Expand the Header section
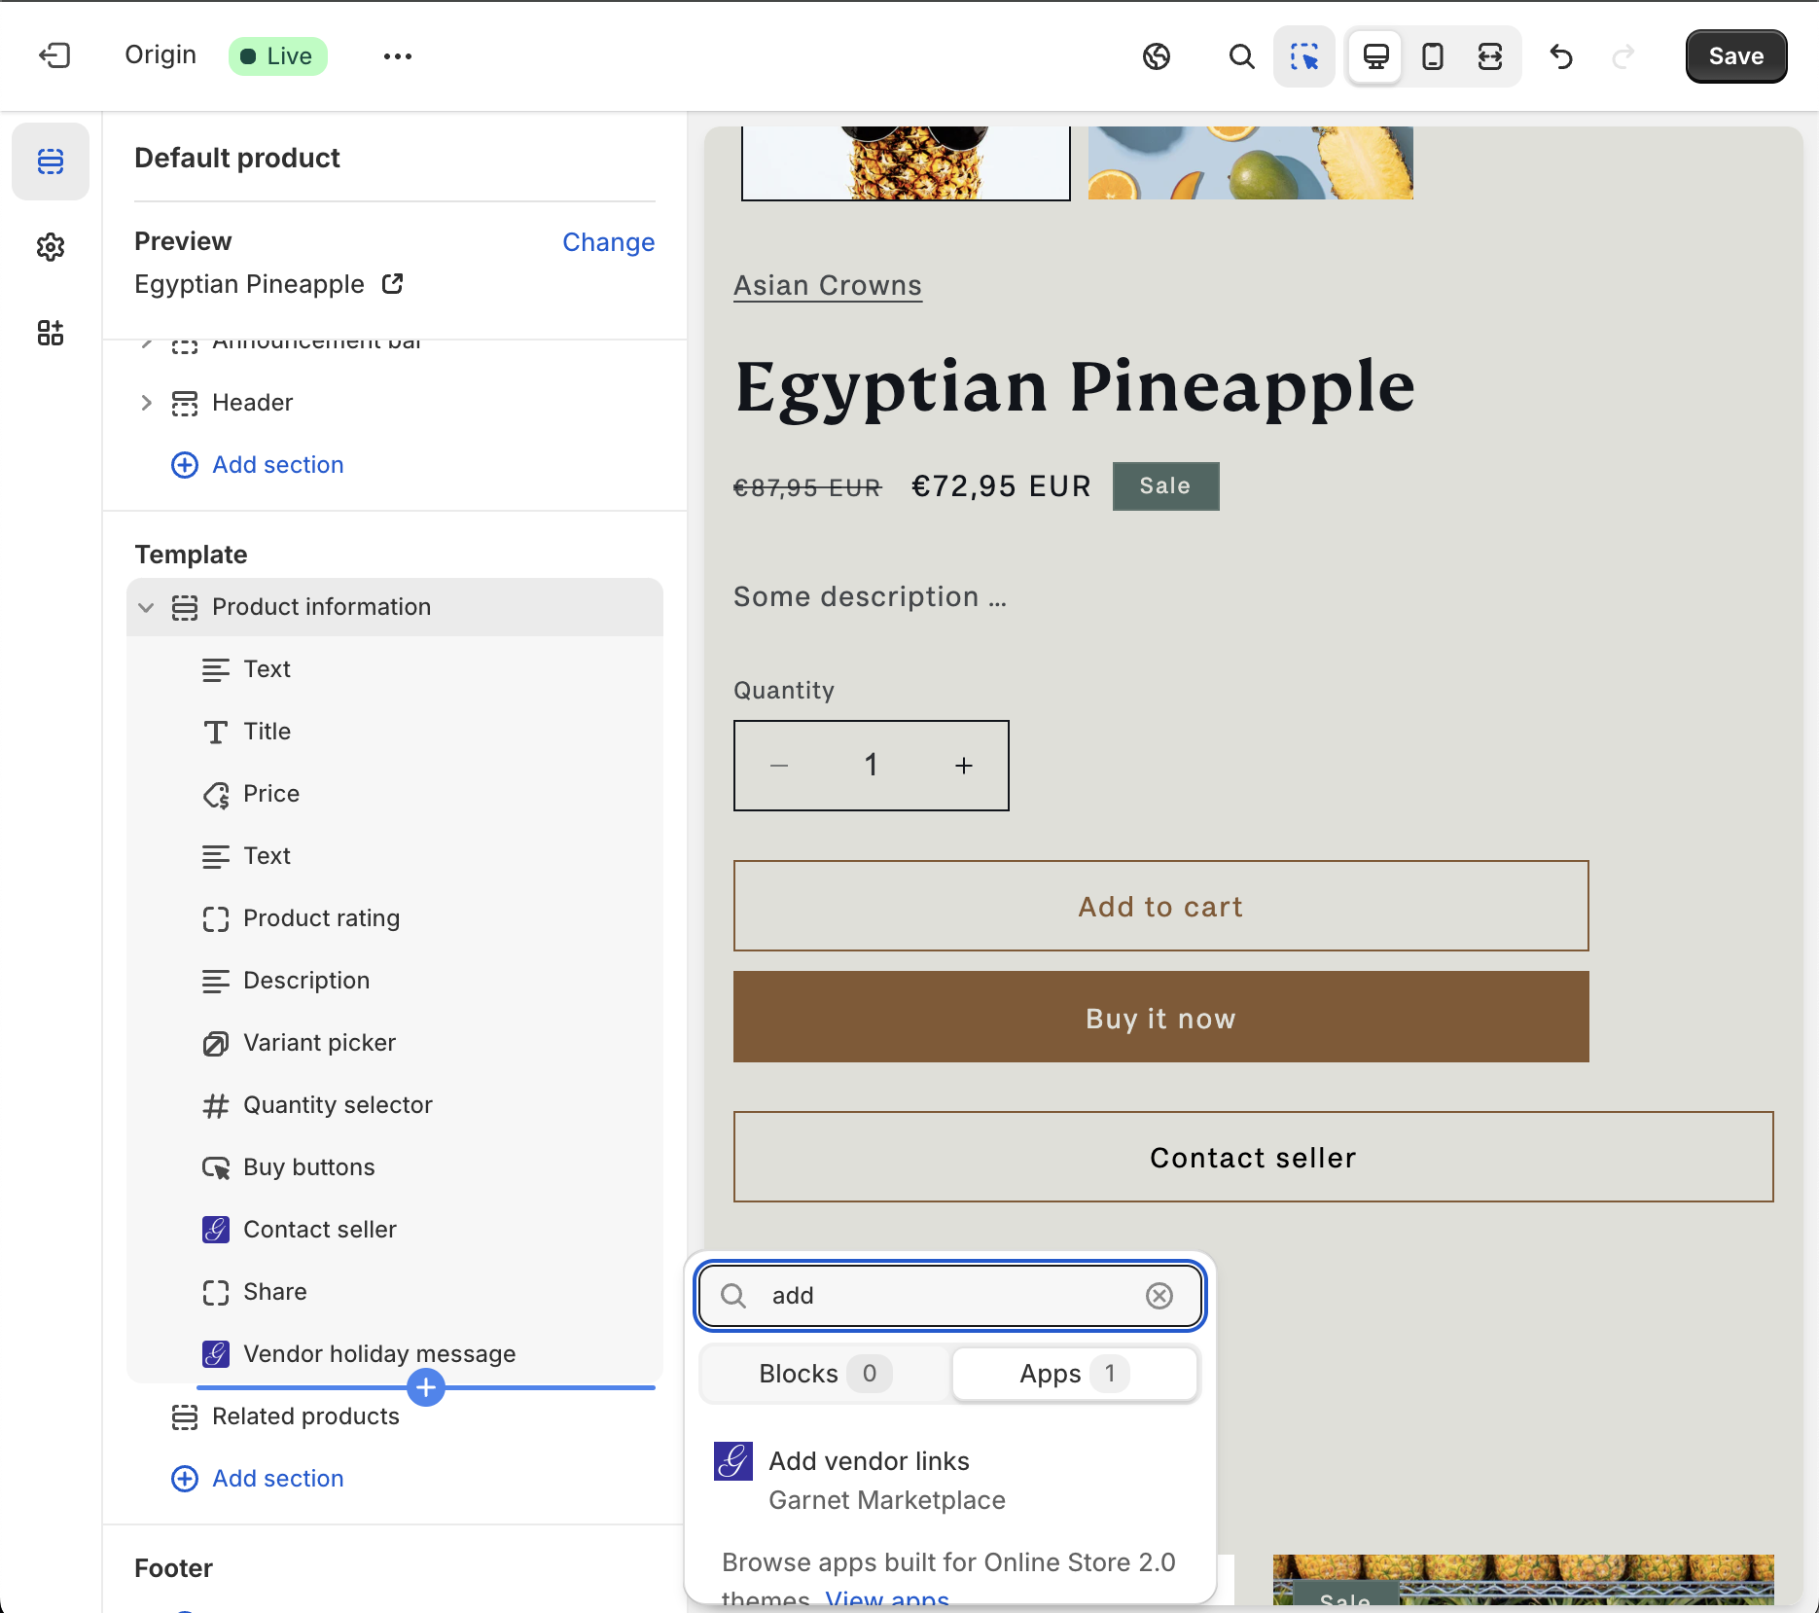This screenshot has width=1819, height=1613. [x=146, y=403]
